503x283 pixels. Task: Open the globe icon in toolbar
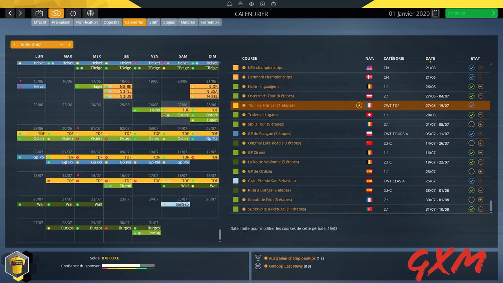click(x=90, y=13)
